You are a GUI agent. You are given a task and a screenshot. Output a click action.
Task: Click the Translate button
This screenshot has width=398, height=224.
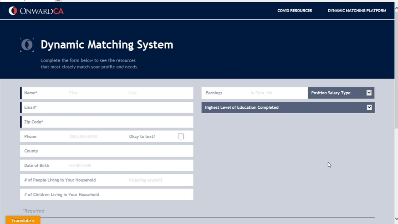click(x=23, y=220)
